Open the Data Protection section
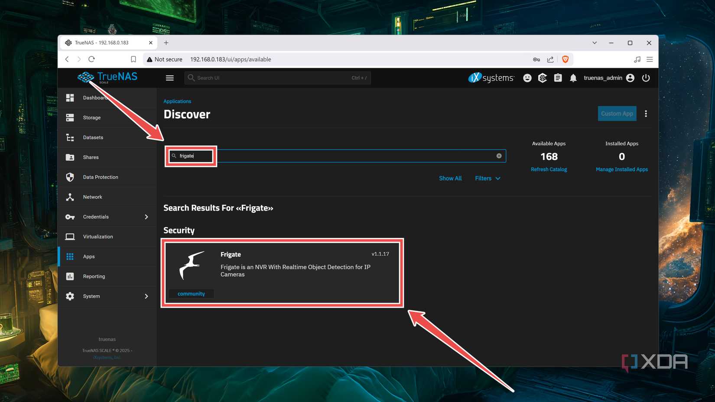The height and width of the screenshot is (402, 715). (107, 177)
